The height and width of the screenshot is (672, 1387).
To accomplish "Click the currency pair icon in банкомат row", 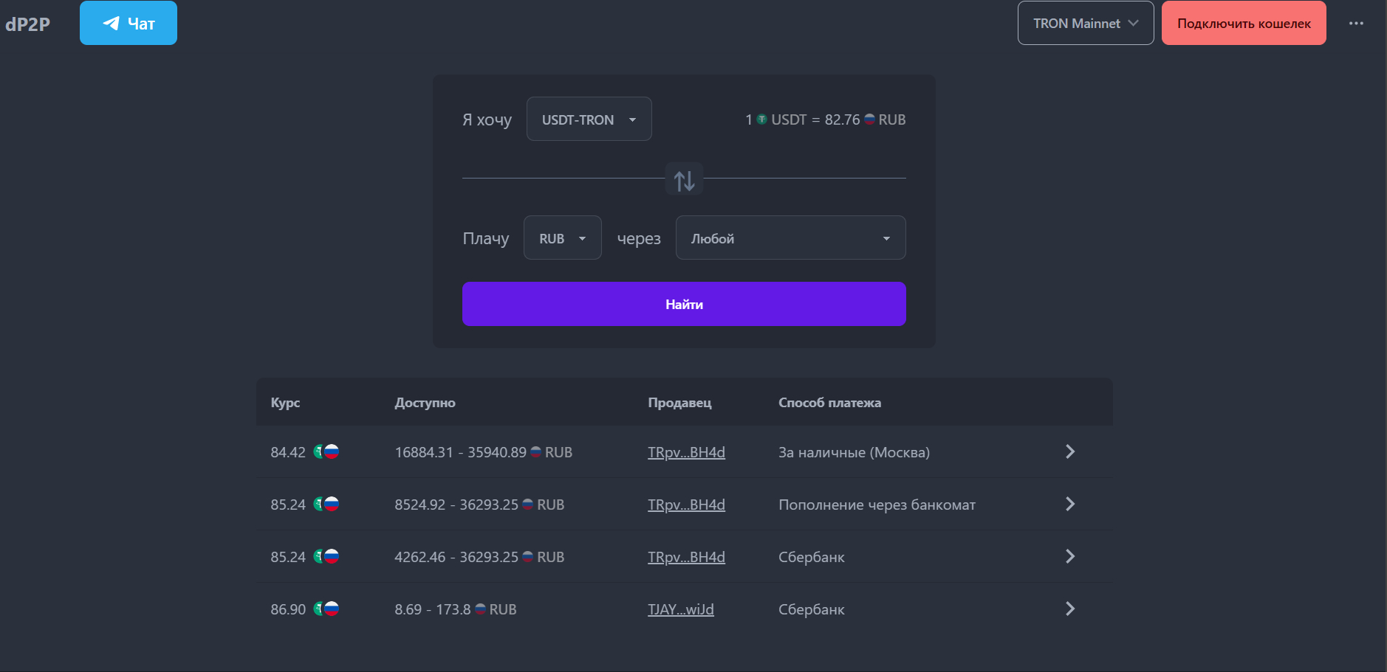I will pos(326,504).
